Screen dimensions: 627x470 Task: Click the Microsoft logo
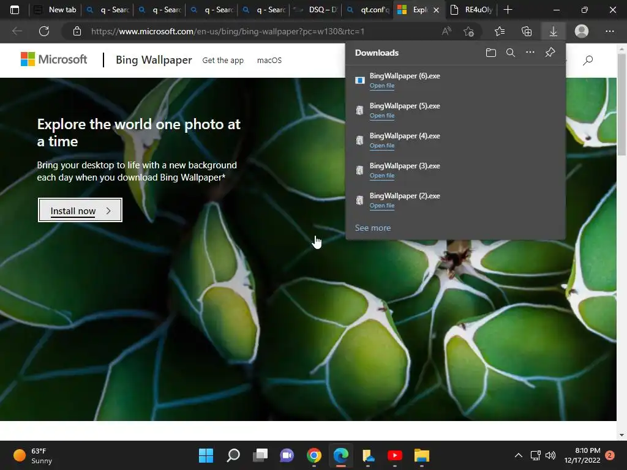(x=54, y=59)
